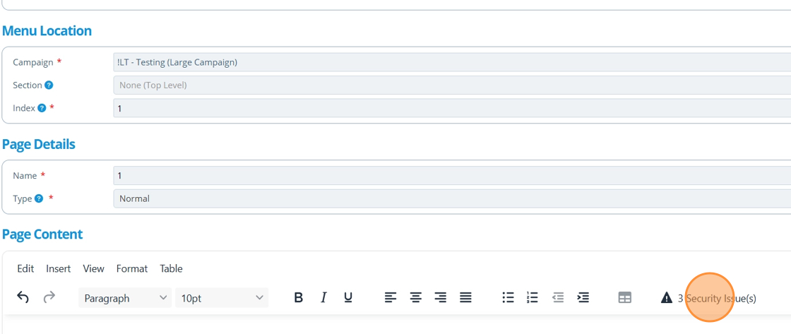Viewport: 791px width, 334px height.
Task: Insert a numbered list
Action: 533,298
